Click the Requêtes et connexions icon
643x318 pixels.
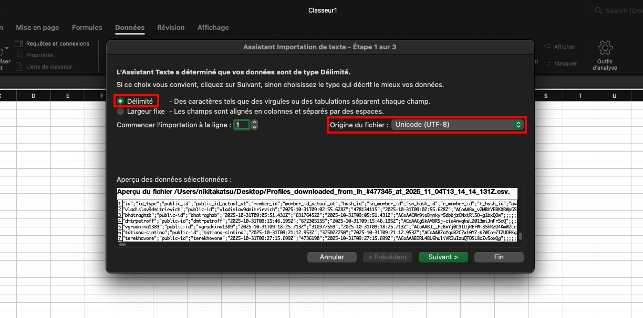point(19,43)
